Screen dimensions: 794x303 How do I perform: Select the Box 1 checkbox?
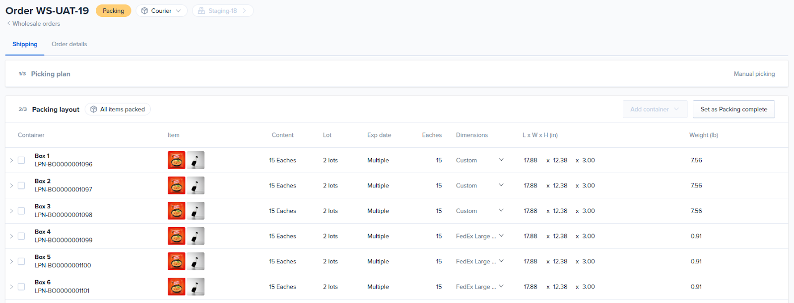pyautogui.click(x=21, y=160)
